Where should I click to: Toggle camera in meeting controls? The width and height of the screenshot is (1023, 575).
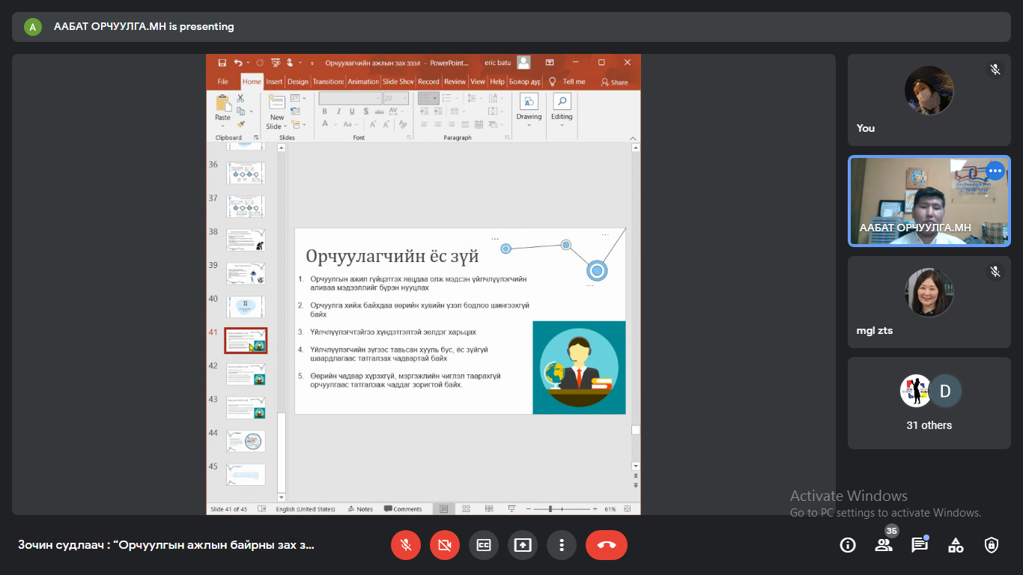coord(445,545)
